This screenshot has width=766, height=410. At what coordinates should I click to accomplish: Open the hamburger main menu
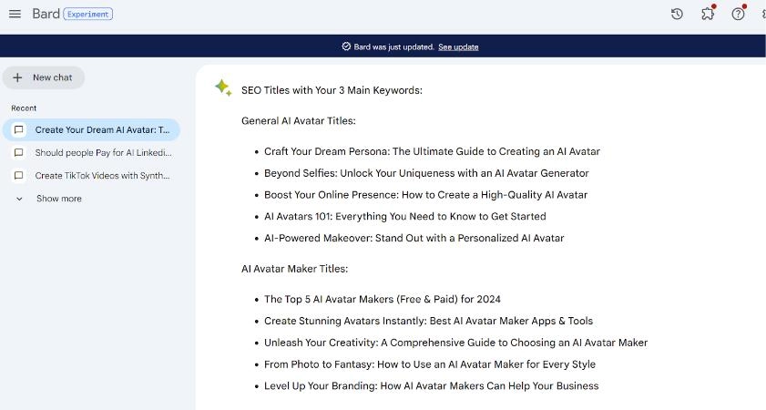click(15, 14)
